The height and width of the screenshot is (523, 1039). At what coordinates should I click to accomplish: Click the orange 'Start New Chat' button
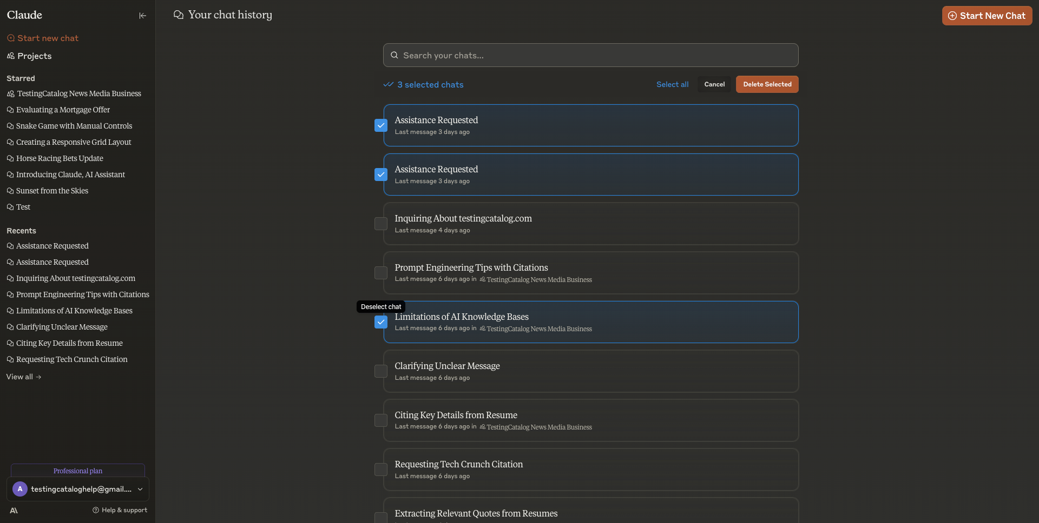click(987, 16)
